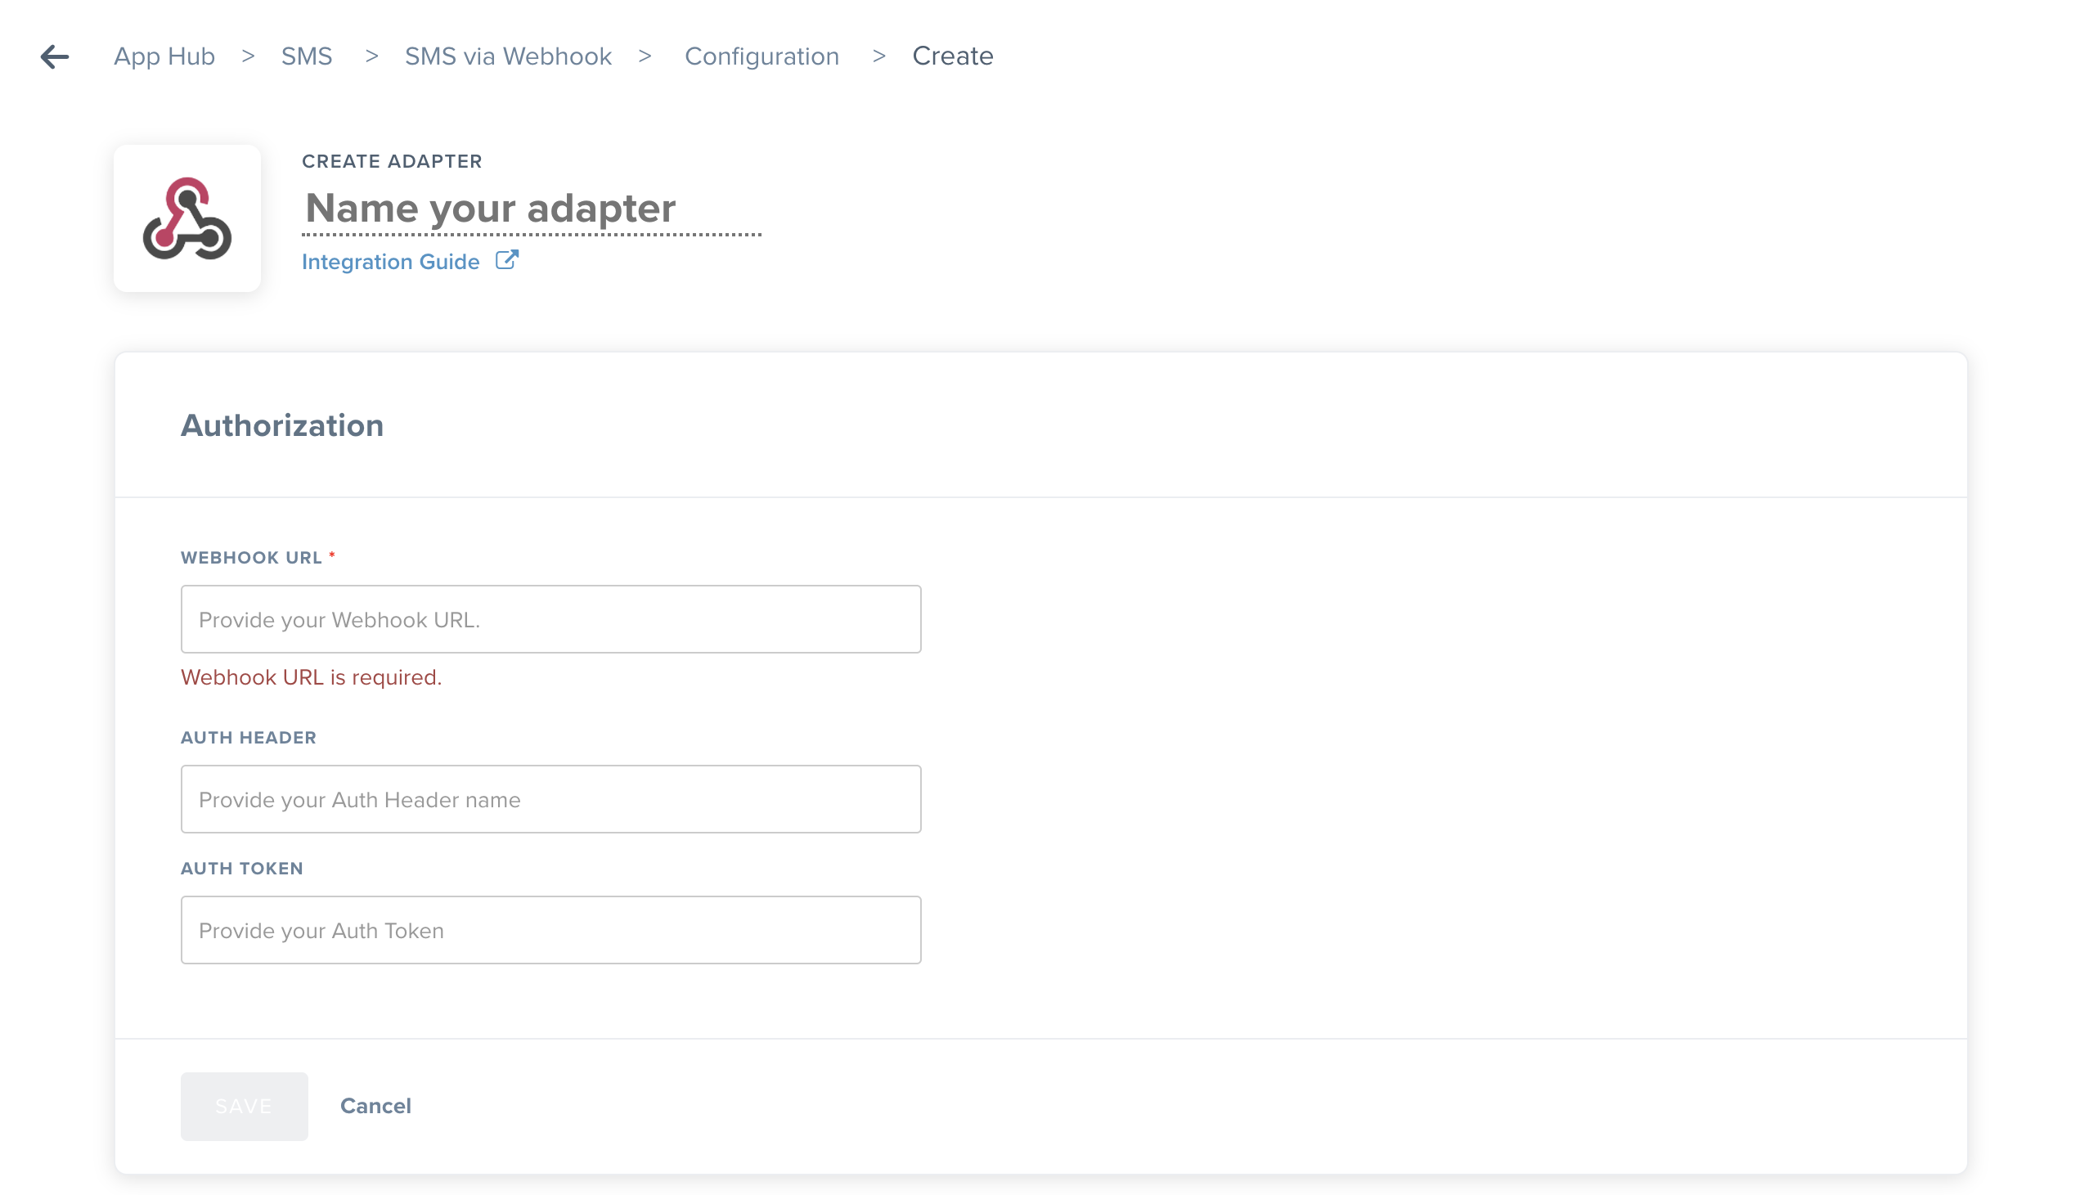Open the App Hub breadcrumb
This screenshot has height=1195, width=2089.
coord(164,56)
